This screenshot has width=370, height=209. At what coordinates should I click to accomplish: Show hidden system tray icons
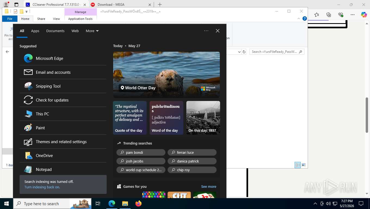coord(315,204)
